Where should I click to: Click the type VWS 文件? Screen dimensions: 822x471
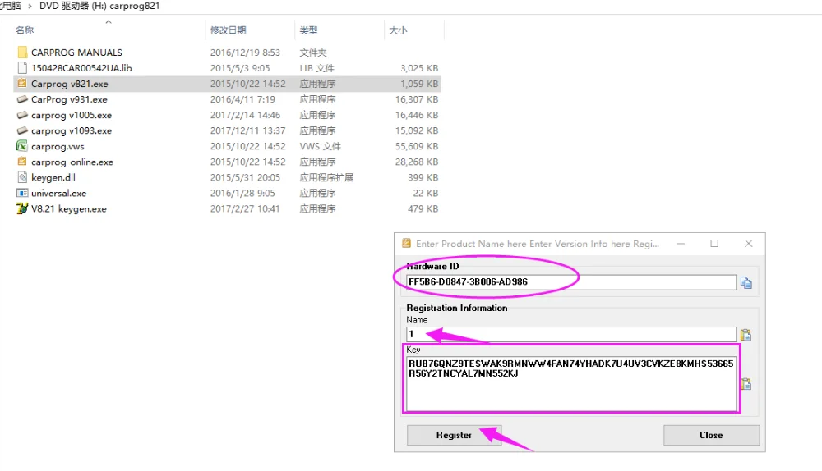(320, 146)
